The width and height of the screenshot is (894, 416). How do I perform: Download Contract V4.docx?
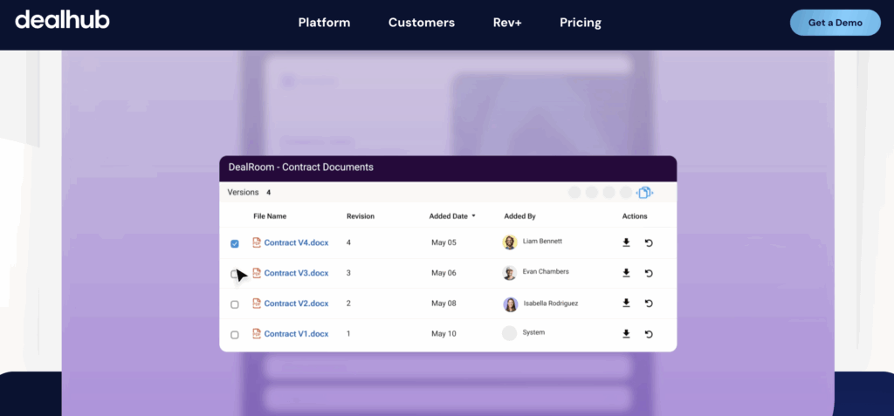coord(626,242)
